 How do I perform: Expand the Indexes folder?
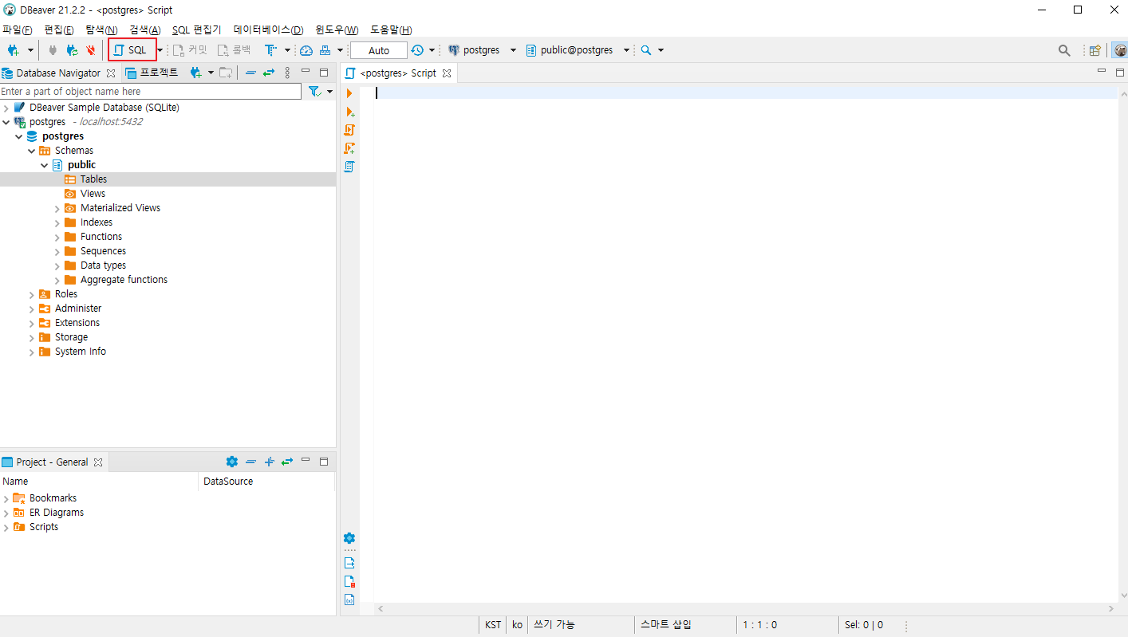[x=57, y=222]
